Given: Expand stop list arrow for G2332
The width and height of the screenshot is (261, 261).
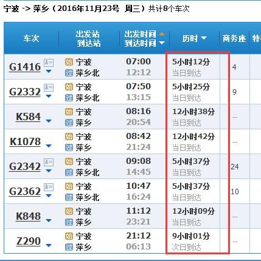Looking at the screenshot, I should pyautogui.click(x=49, y=96).
